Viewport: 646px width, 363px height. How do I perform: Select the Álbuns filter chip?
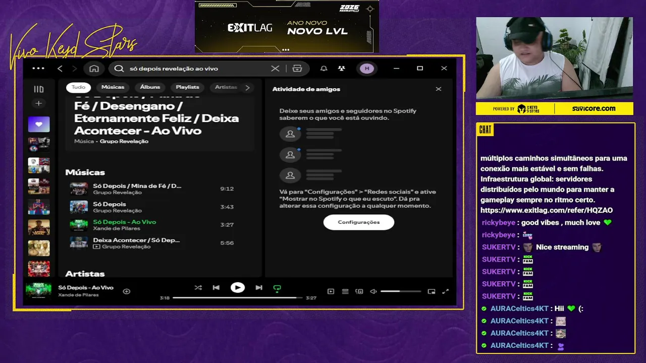pyautogui.click(x=150, y=87)
